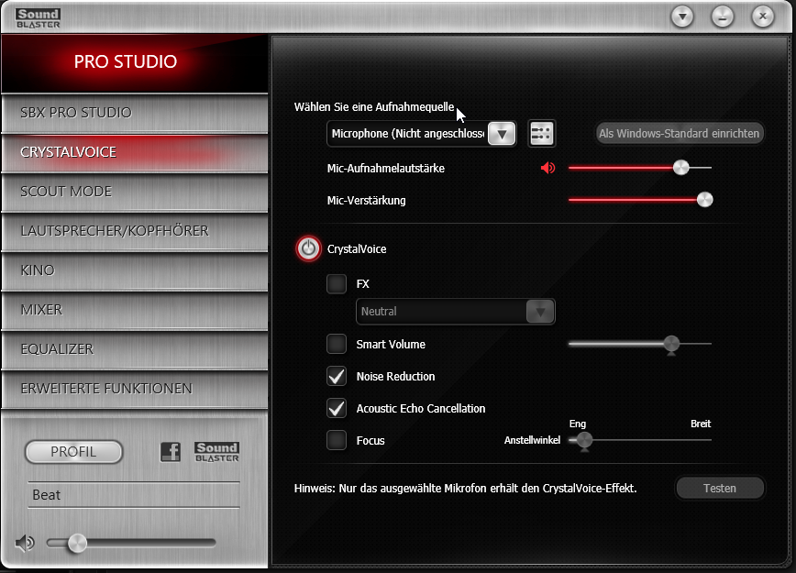Enable the FX checkbox
Screen dimensions: 796x573
tap(336, 283)
